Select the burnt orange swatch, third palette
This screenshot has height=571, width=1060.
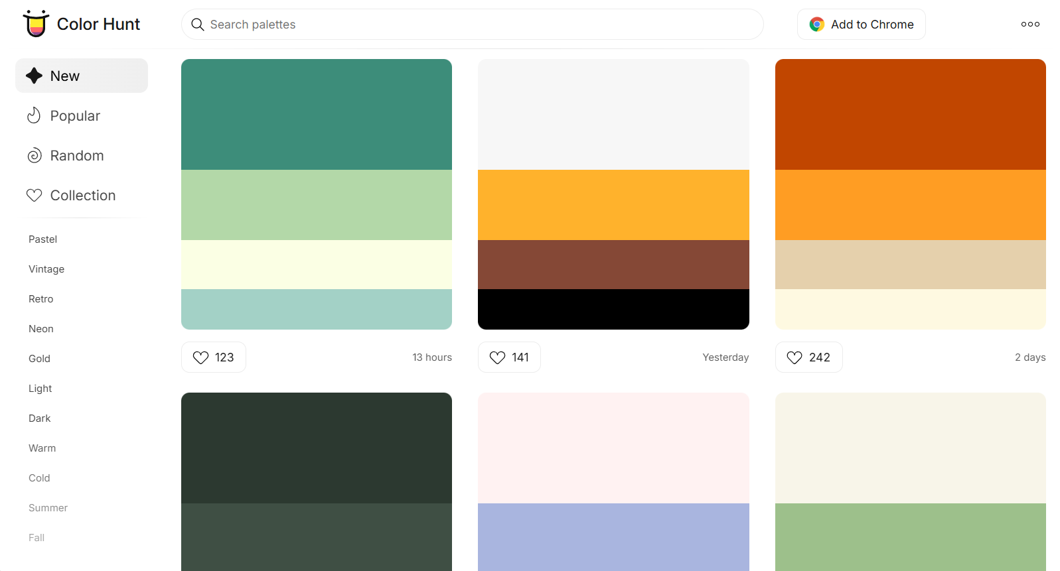point(911,114)
